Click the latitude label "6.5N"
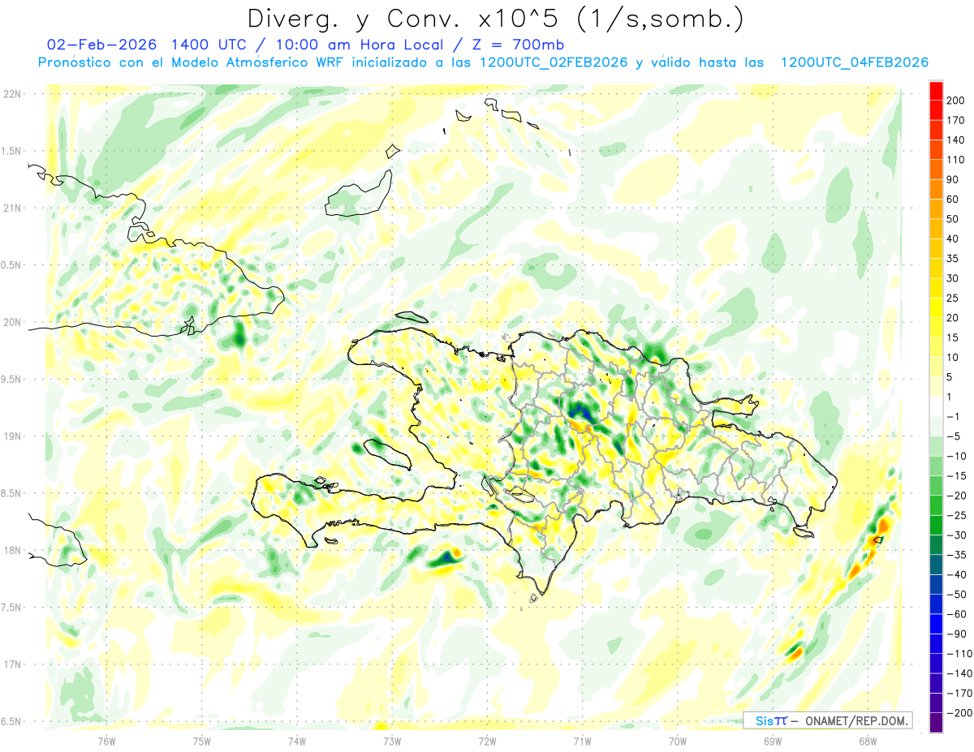 pyautogui.click(x=11, y=721)
